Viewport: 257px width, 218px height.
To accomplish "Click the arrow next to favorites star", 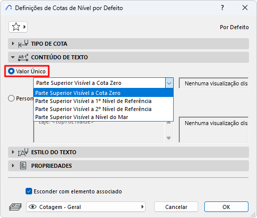I will tap(25, 27).
